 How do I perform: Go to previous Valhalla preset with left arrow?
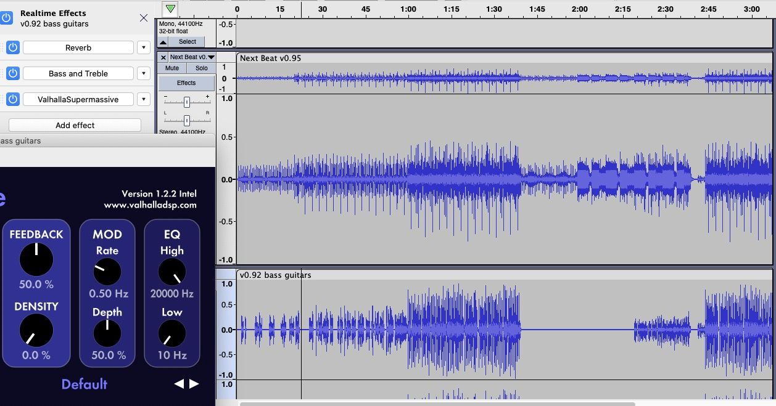pyautogui.click(x=179, y=384)
